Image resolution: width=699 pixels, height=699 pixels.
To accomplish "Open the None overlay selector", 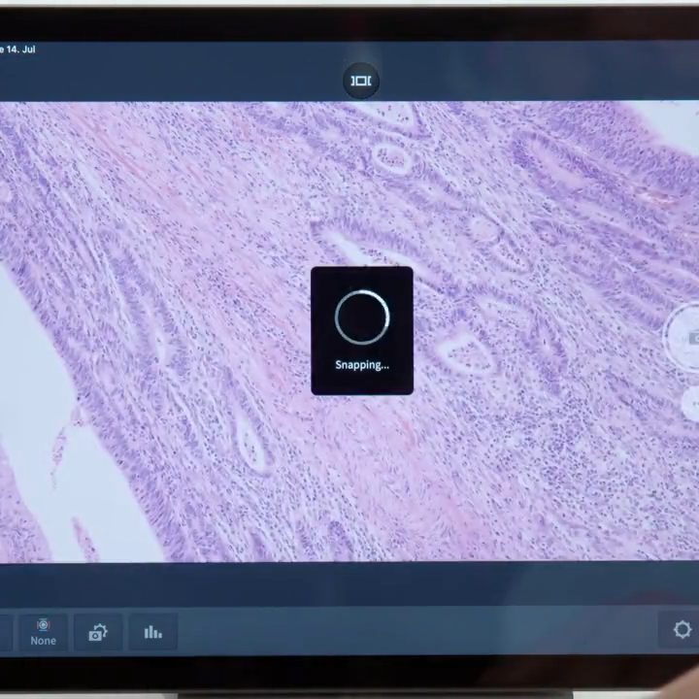I will pyautogui.click(x=44, y=632).
